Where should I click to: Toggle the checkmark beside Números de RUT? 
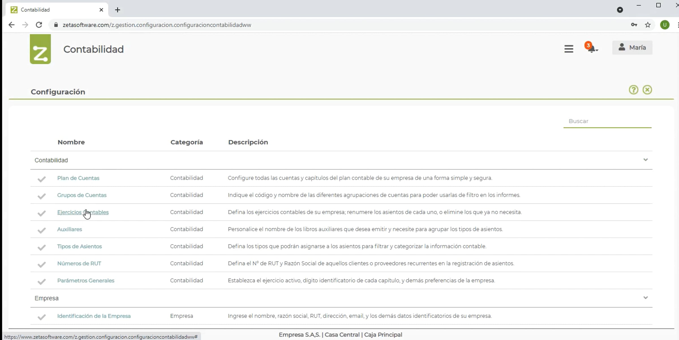(42, 265)
